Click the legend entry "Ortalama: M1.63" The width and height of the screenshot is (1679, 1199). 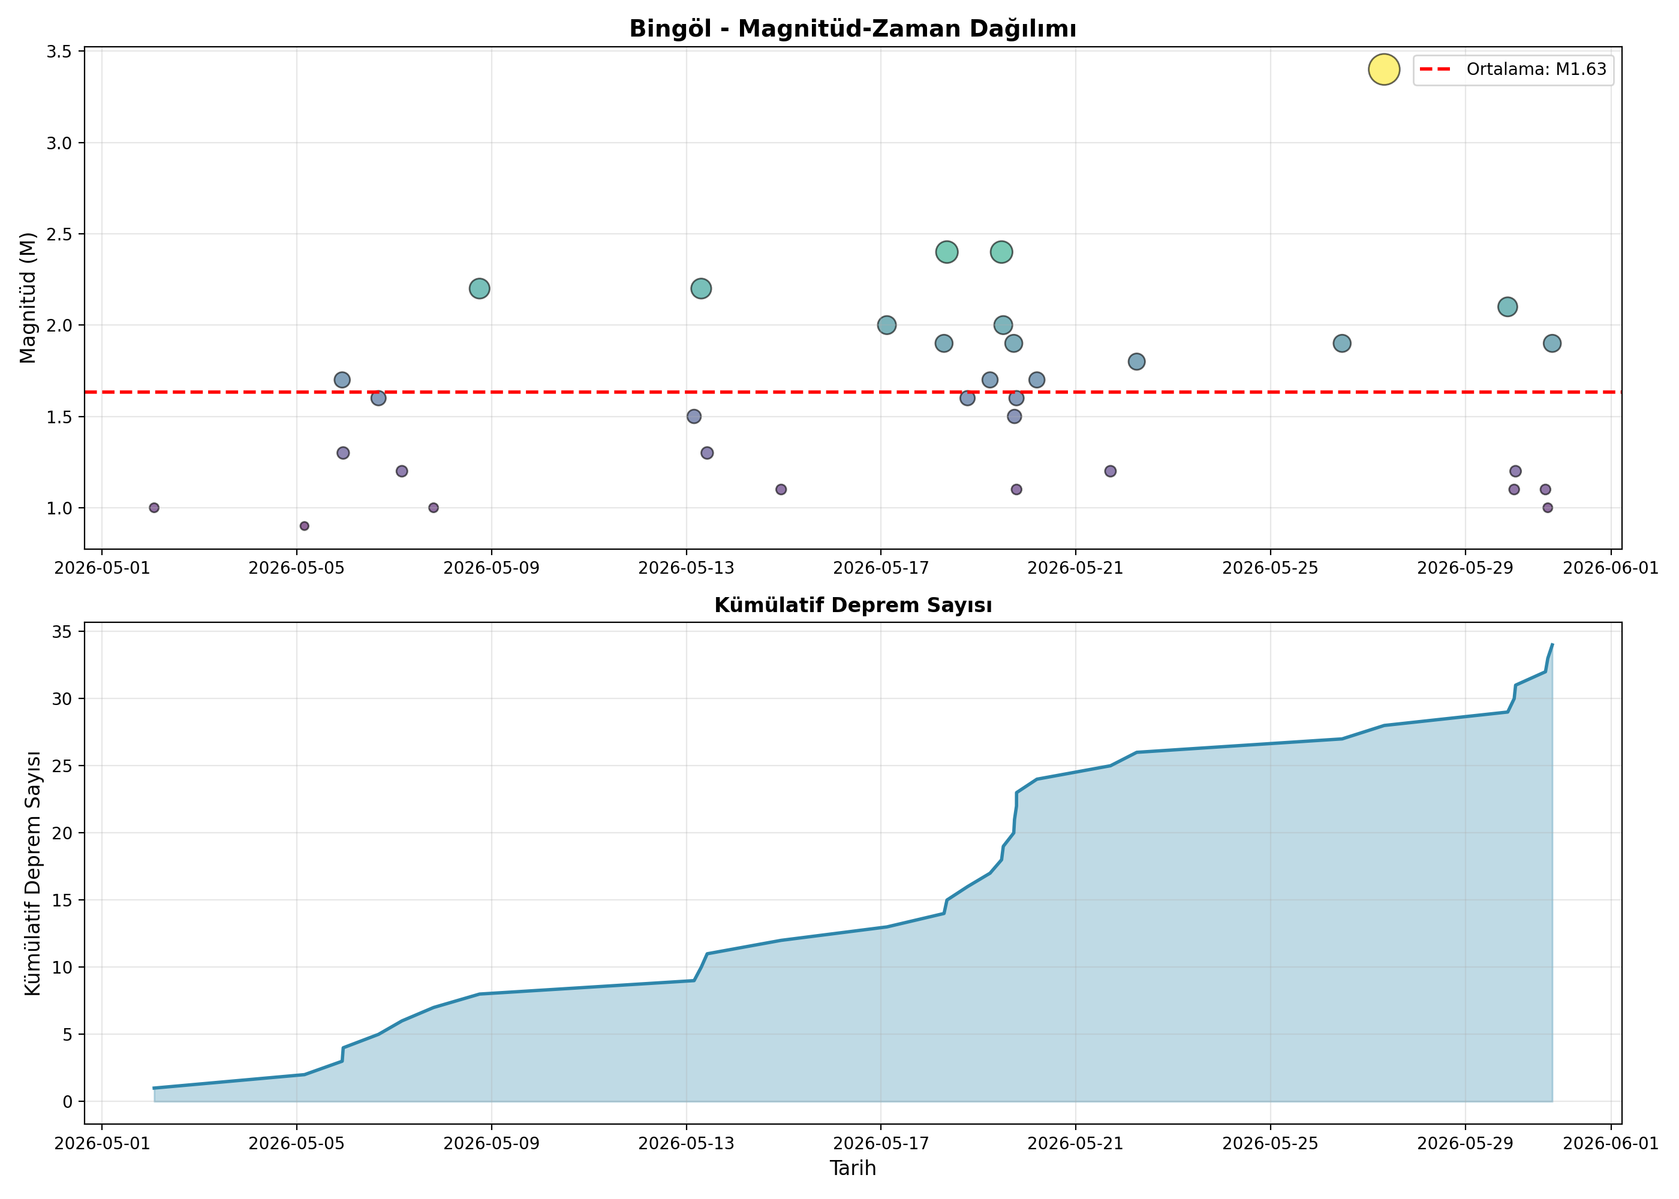1513,70
